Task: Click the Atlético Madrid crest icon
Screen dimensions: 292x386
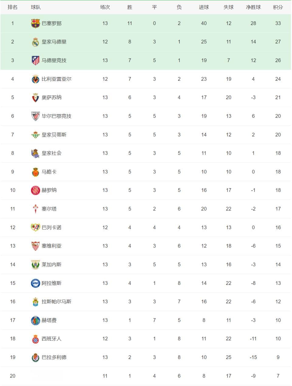Action: pos(36,60)
